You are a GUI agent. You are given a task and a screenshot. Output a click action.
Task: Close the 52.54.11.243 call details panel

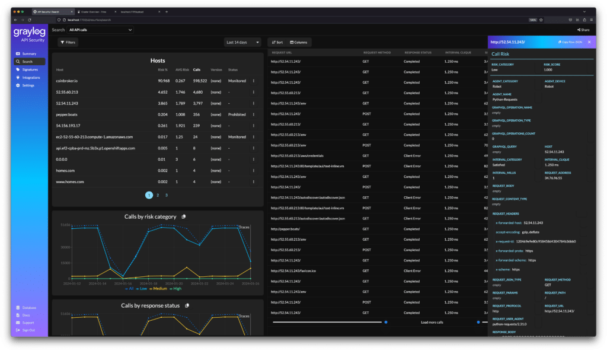click(589, 42)
